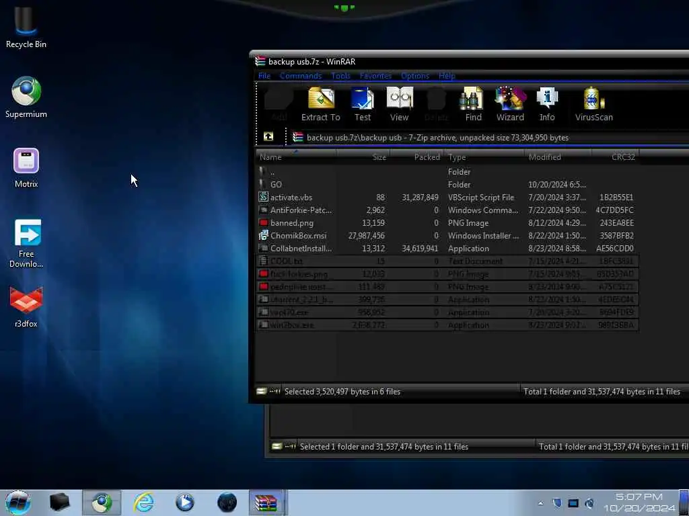Open the File menu
This screenshot has height=516, width=689.
pyautogui.click(x=264, y=76)
